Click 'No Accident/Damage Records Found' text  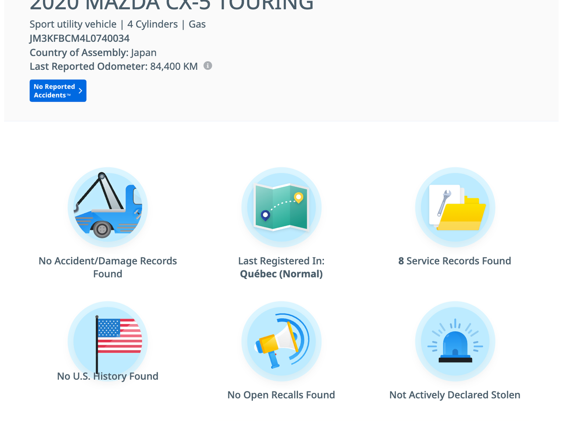click(x=108, y=268)
